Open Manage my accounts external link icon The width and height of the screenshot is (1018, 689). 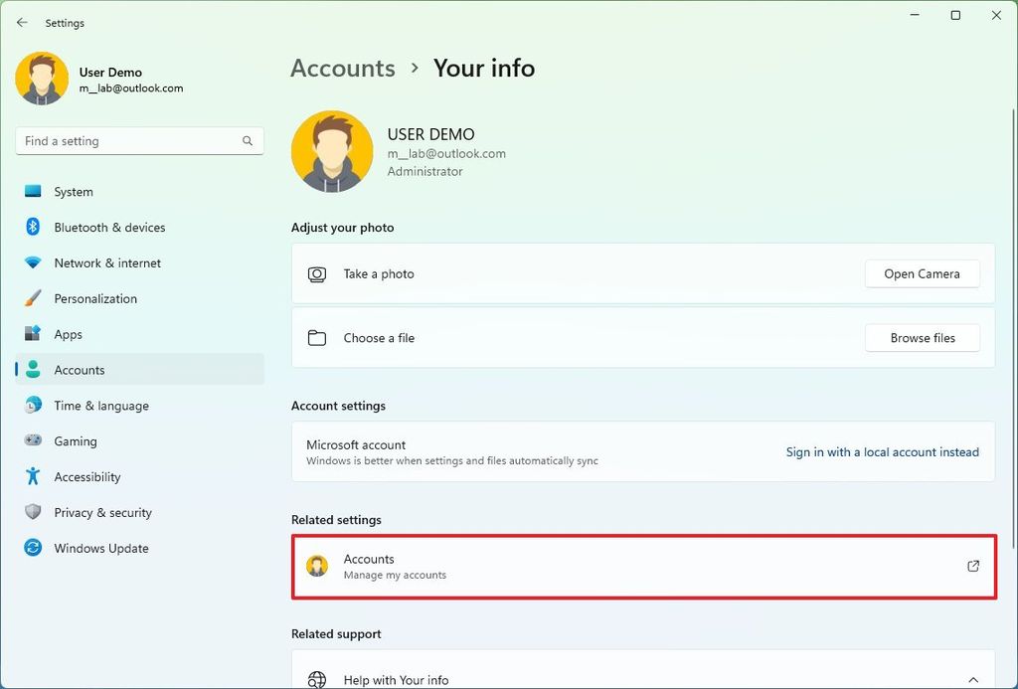(972, 565)
